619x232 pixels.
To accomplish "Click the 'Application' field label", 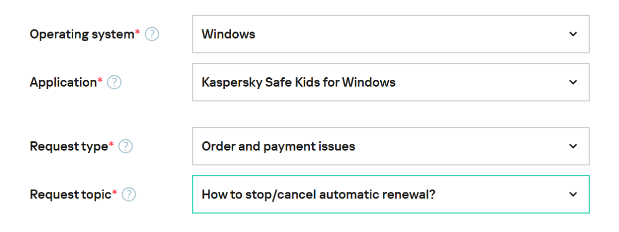I will pyautogui.click(x=63, y=82).
